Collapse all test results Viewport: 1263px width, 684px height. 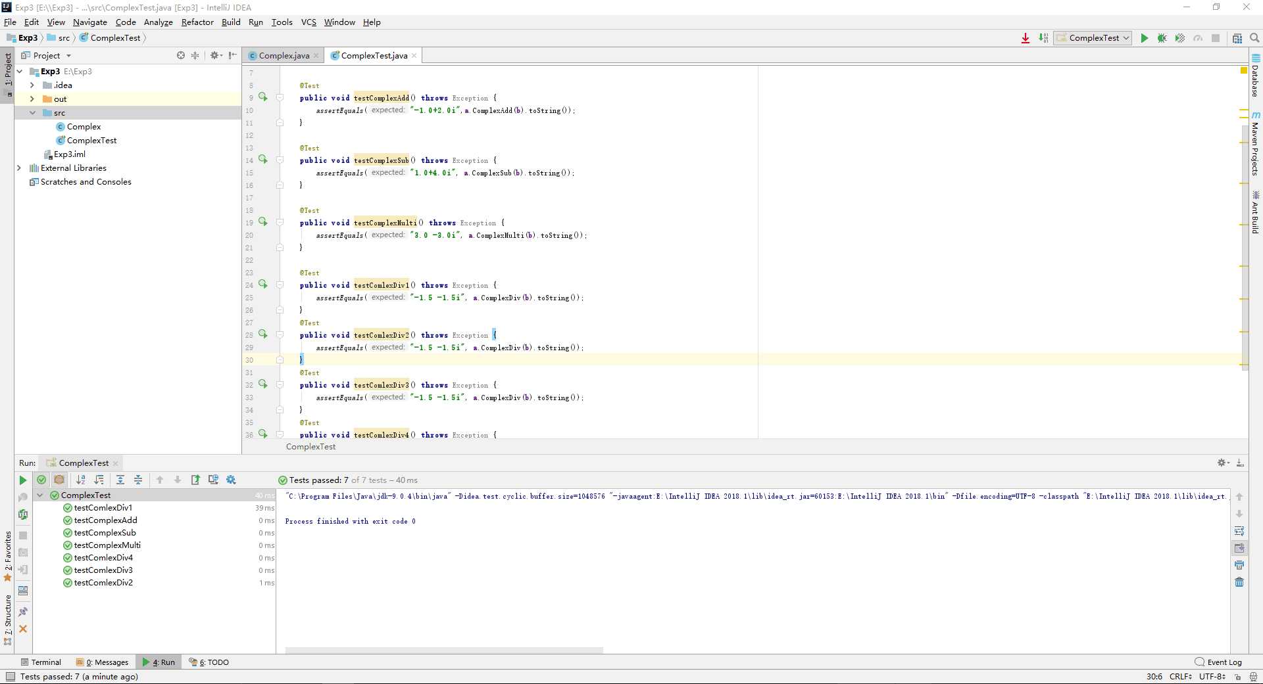coord(138,480)
